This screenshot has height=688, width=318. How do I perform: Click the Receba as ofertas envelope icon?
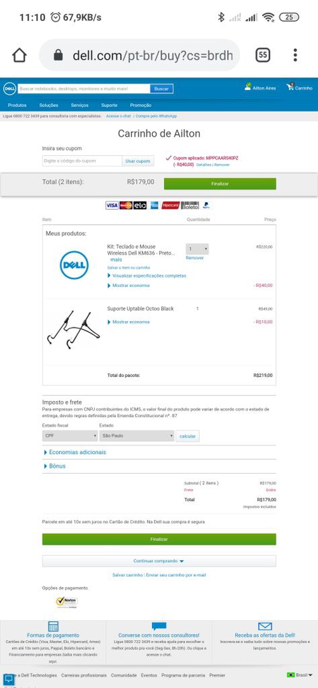pos(265,626)
